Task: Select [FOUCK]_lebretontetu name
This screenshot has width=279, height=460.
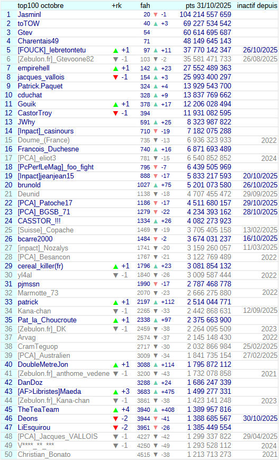Action: click(52, 50)
